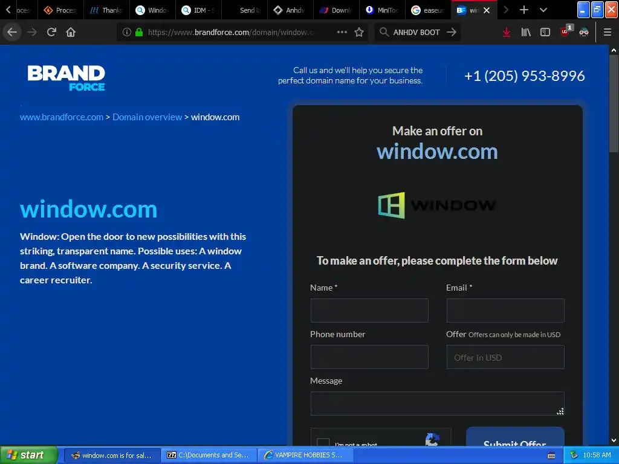Click the page vertical scrollbar thumb
The height and width of the screenshot is (464, 619).
tap(614, 103)
